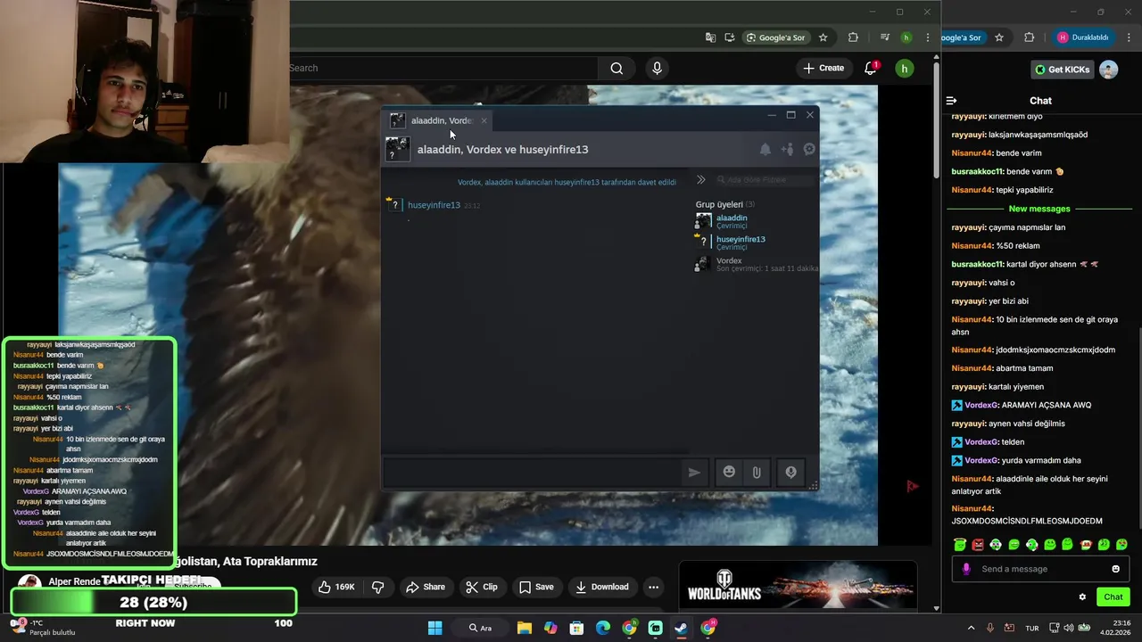Click huseyinfire13 name in chat message
The height and width of the screenshot is (642, 1142).
click(x=434, y=205)
